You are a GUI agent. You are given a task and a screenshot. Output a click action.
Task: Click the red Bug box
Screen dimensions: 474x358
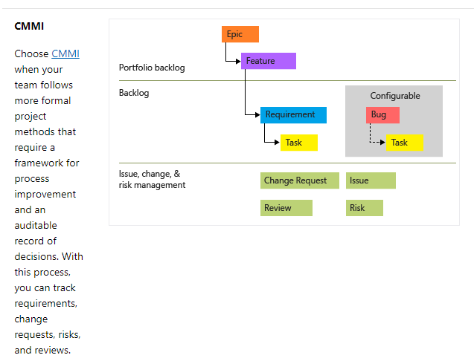[x=382, y=115]
